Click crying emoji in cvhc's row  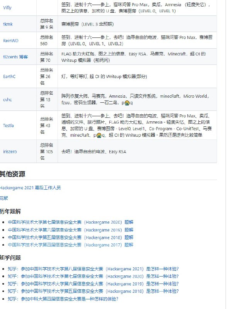(127, 103)
